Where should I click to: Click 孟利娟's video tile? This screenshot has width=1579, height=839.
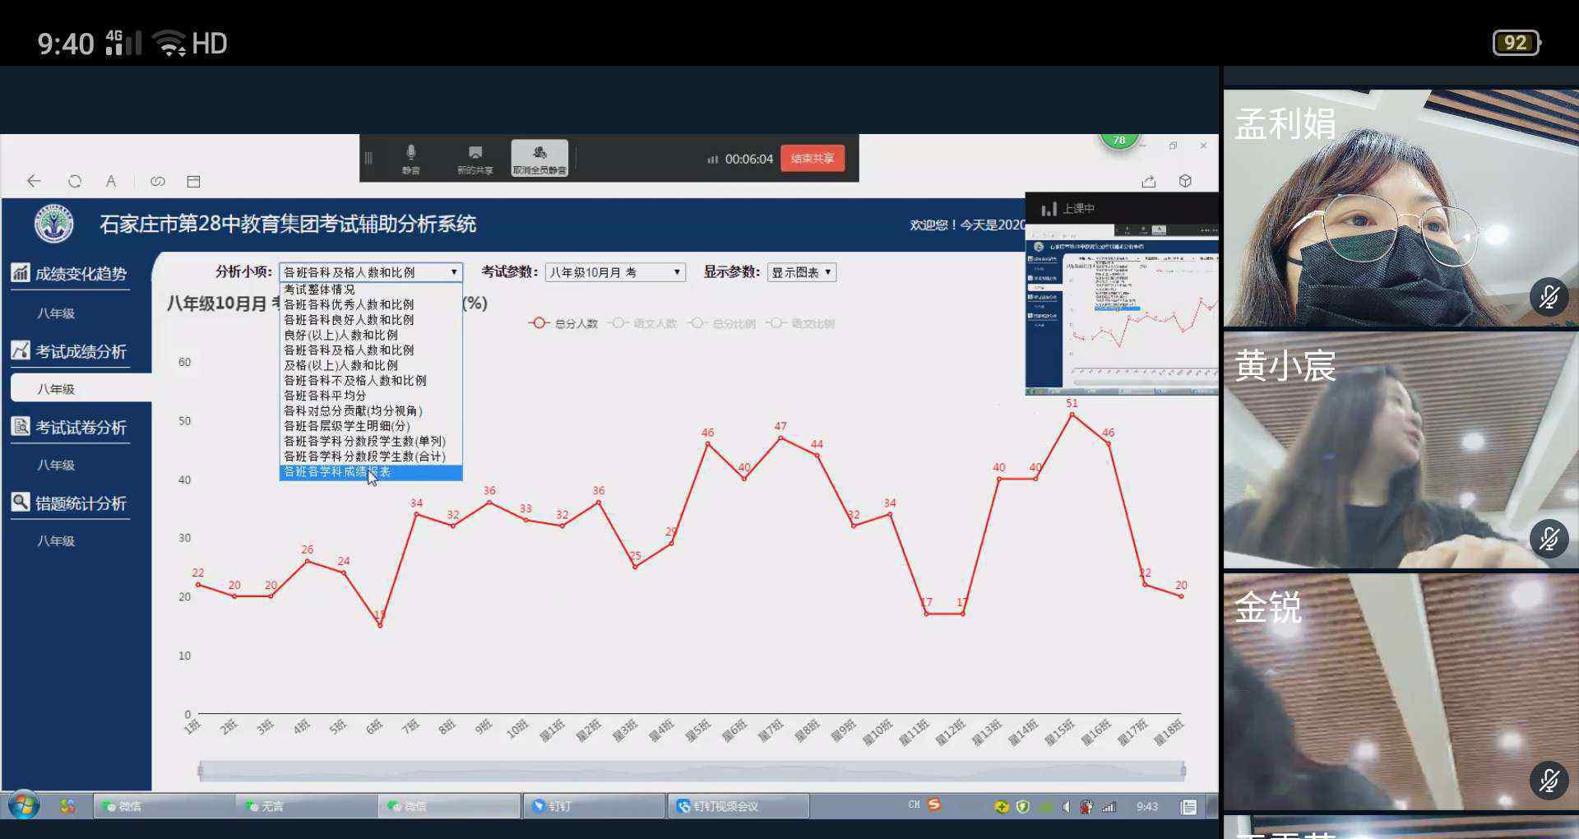coord(1401,208)
